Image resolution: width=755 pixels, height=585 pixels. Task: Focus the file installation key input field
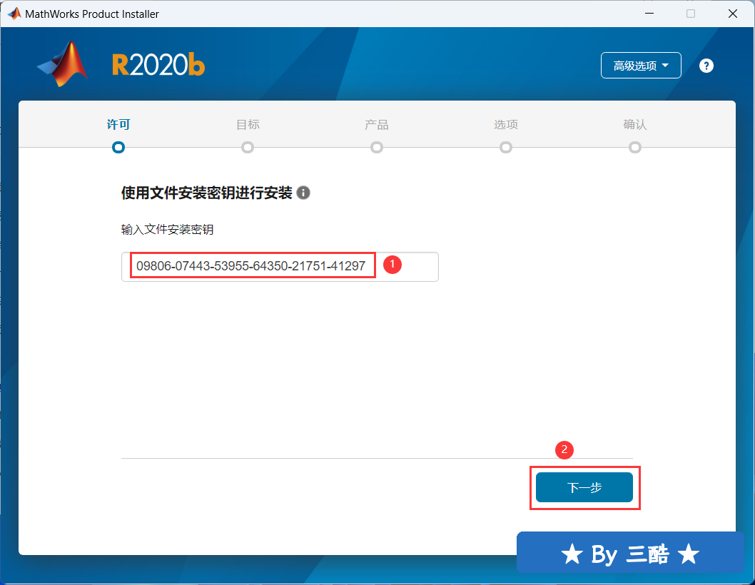tap(280, 266)
